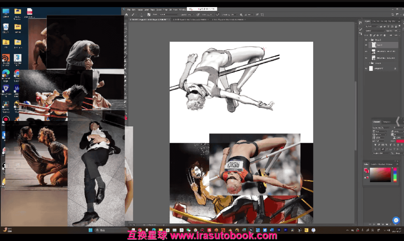The height and width of the screenshot is (241, 404).
Task: Open the Smoothing value dropdown
Action: pyautogui.click(x=237, y=15)
